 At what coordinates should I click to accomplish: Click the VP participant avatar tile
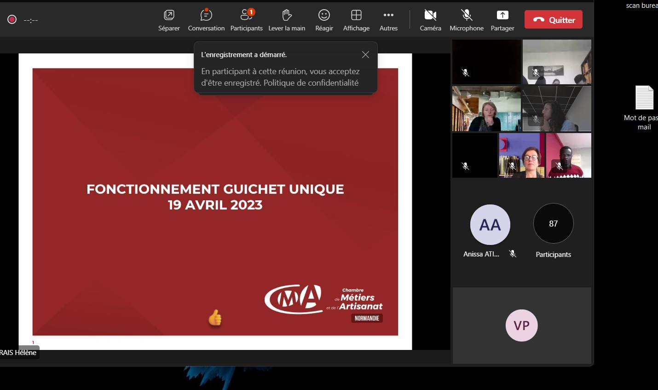[x=521, y=326]
